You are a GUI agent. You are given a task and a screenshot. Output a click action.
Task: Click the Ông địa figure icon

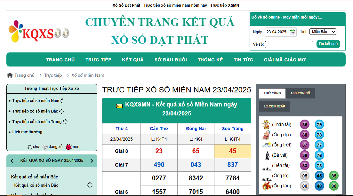[x=266, y=135]
